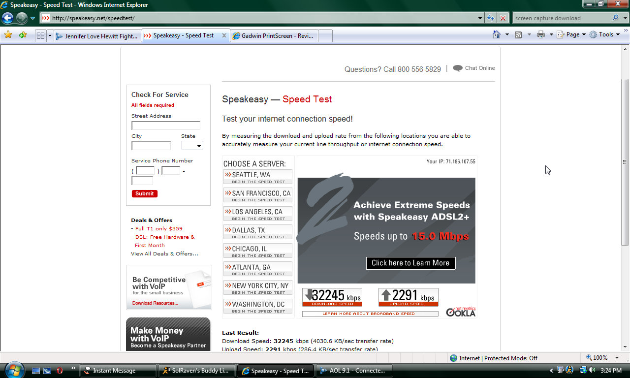Click the City input field
The width and height of the screenshot is (630, 378).
point(151,146)
